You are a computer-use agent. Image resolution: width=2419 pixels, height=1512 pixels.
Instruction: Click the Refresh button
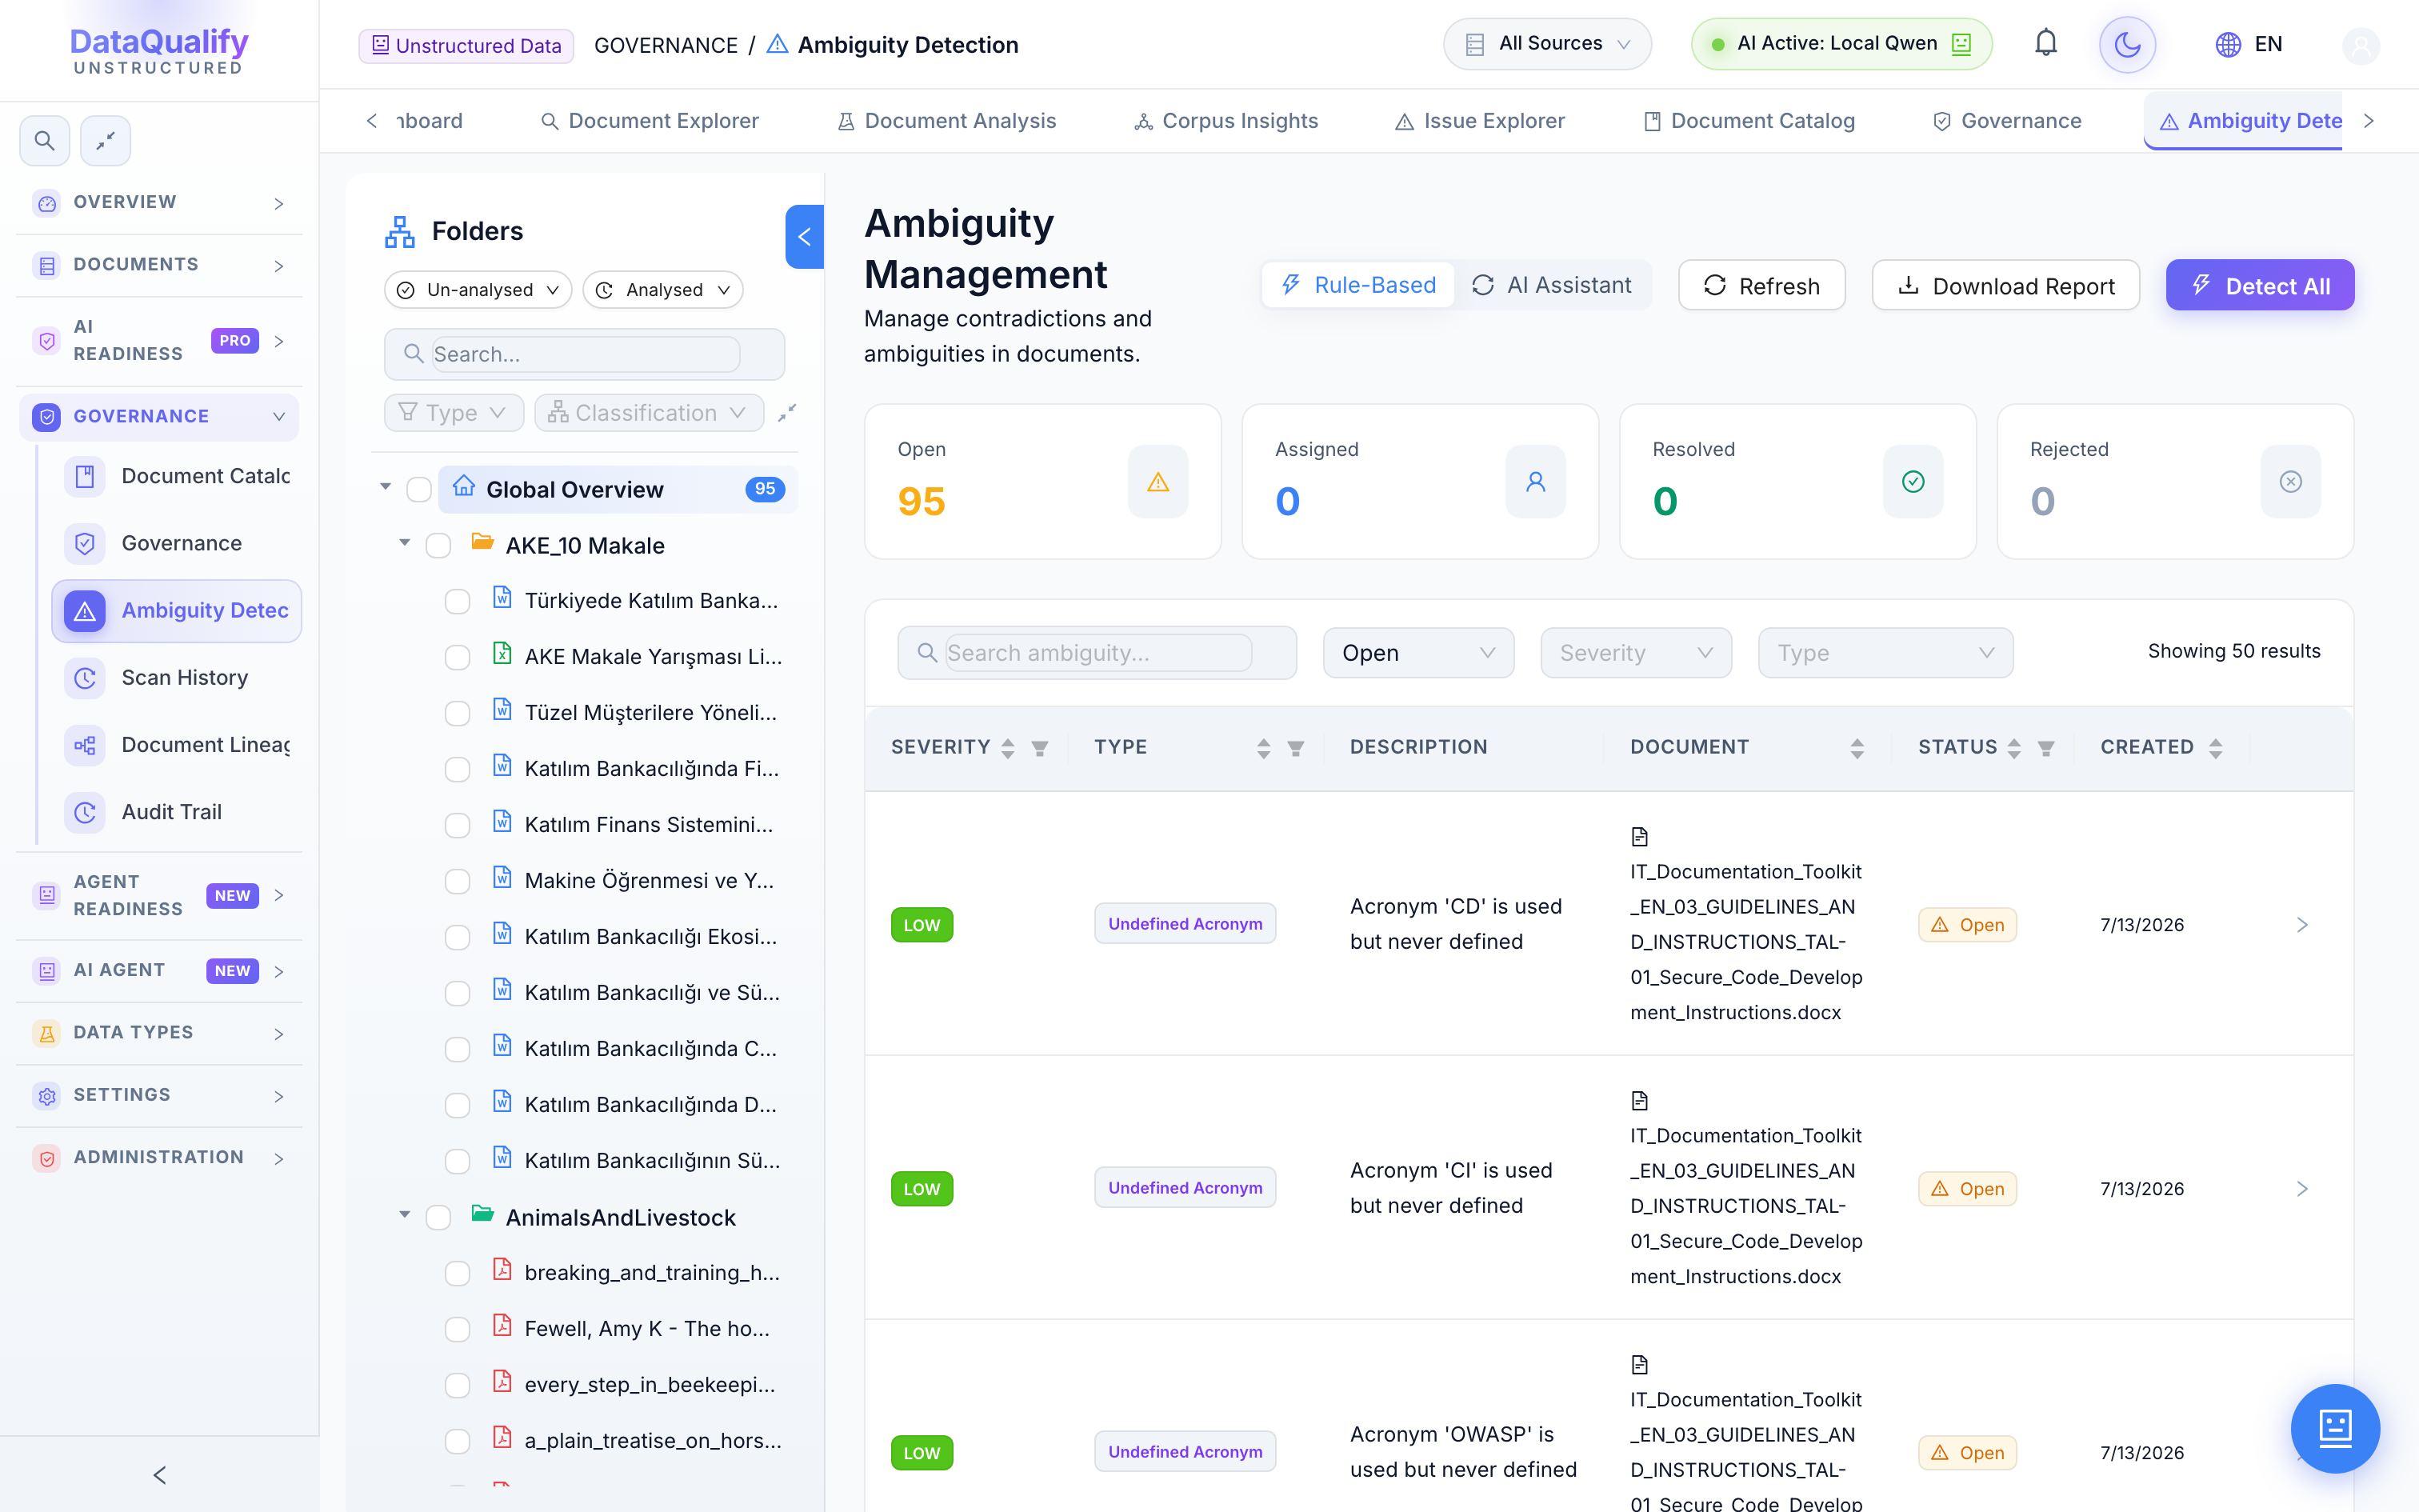1762,286
